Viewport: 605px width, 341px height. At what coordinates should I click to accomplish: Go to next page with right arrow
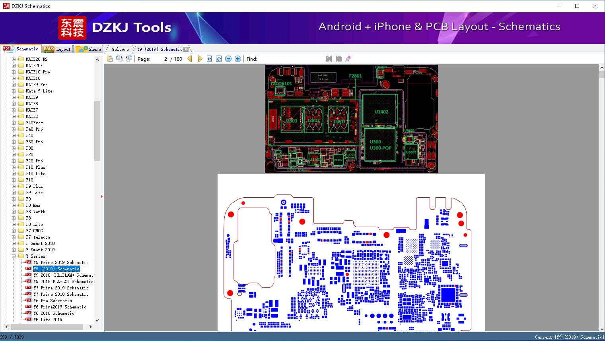pyautogui.click(x=200, y=59)
